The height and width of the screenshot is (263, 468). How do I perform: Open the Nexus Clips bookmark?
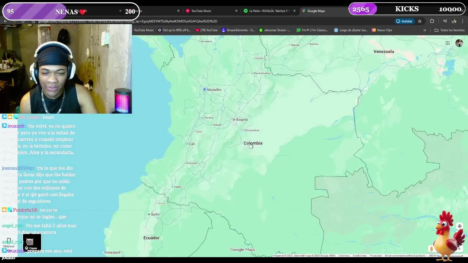point(382,30)
